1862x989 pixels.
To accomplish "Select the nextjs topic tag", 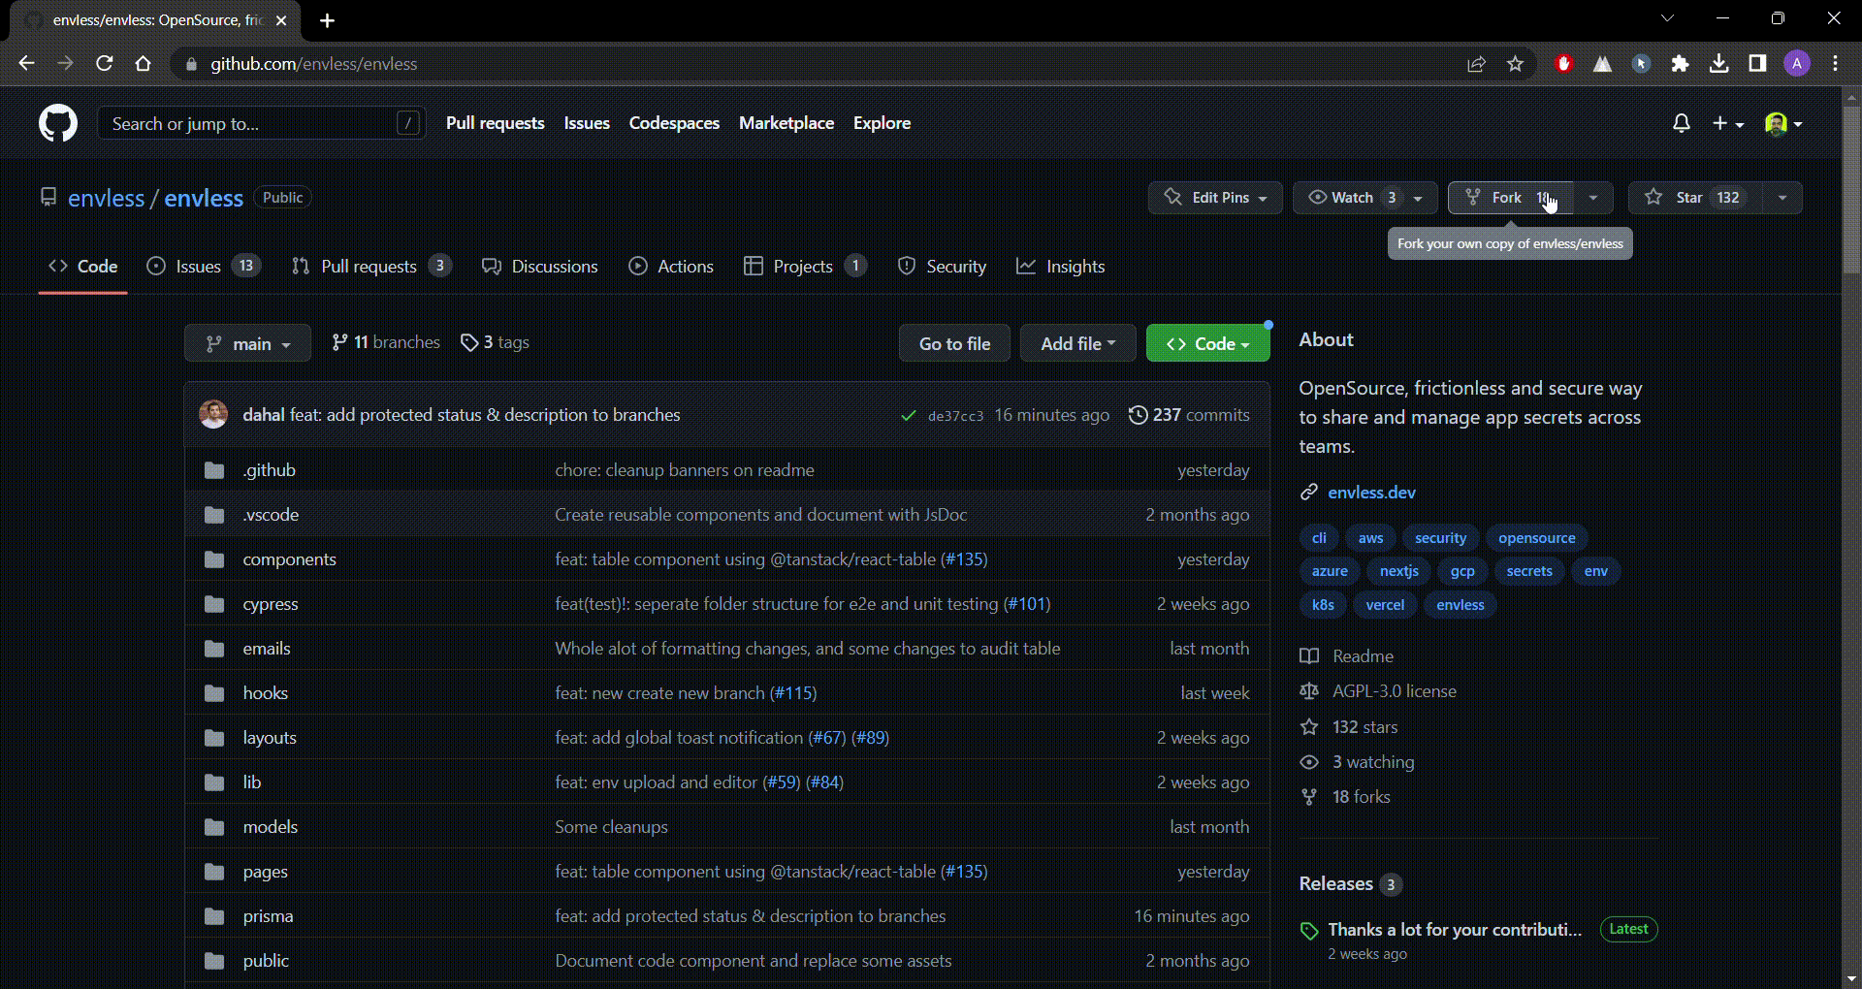I will pos(1398,571).
